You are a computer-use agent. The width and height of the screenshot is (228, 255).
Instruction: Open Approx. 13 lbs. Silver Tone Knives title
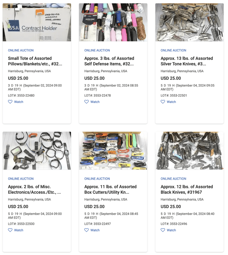[x=187, y=61]
